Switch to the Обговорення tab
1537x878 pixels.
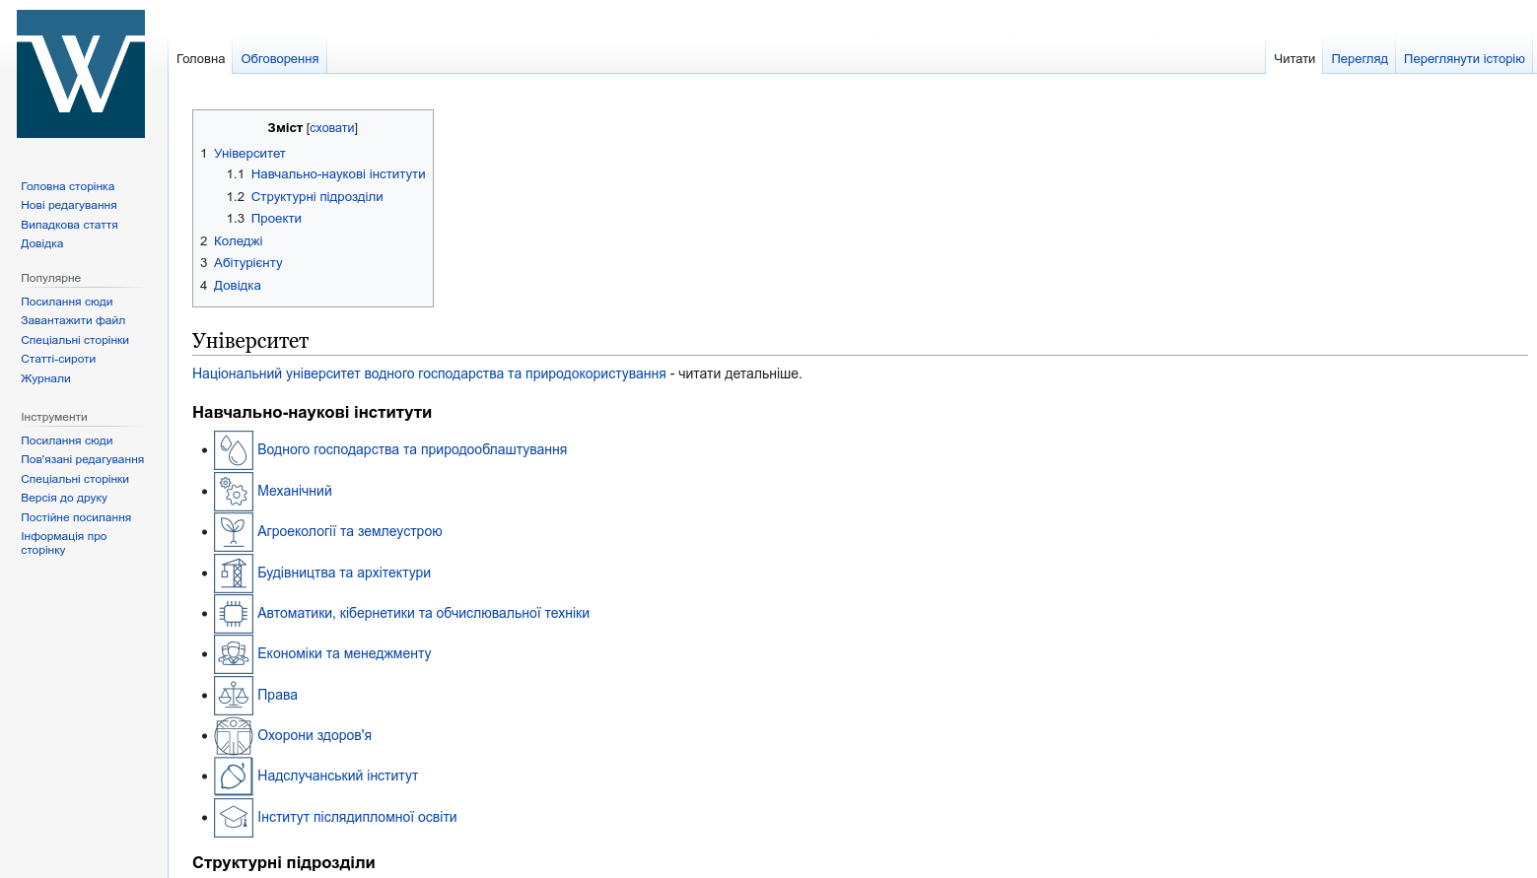[x=279, y=58]
